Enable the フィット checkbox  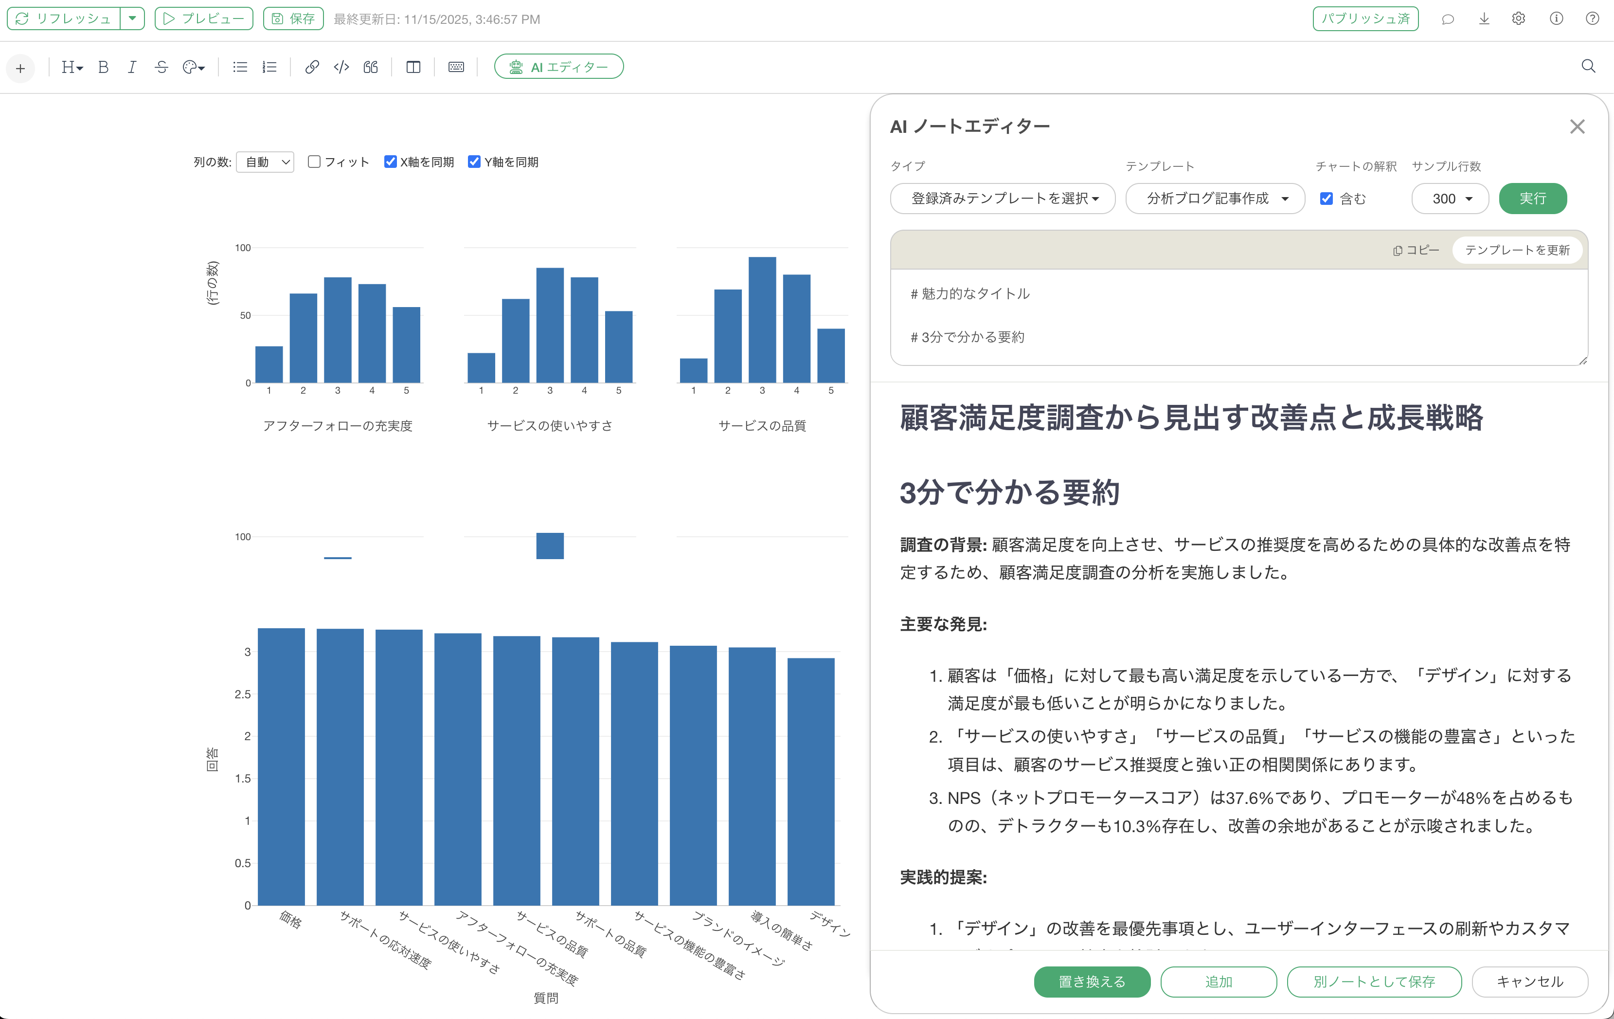tap(314, 162)
